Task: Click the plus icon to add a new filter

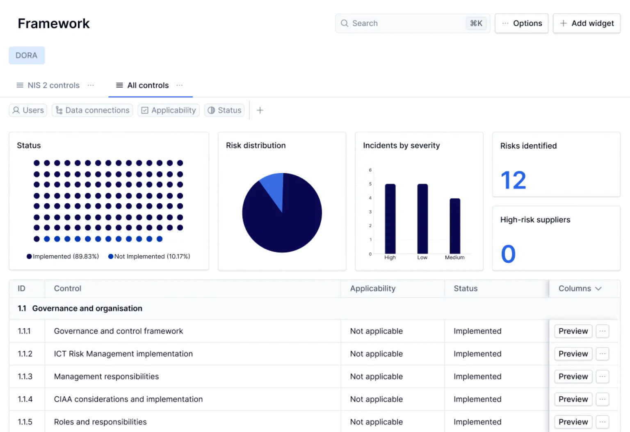Action: (x=260, y=110)
